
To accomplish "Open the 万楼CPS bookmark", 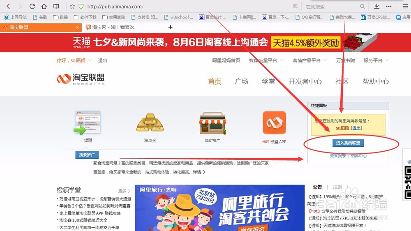I will (375, 17).
